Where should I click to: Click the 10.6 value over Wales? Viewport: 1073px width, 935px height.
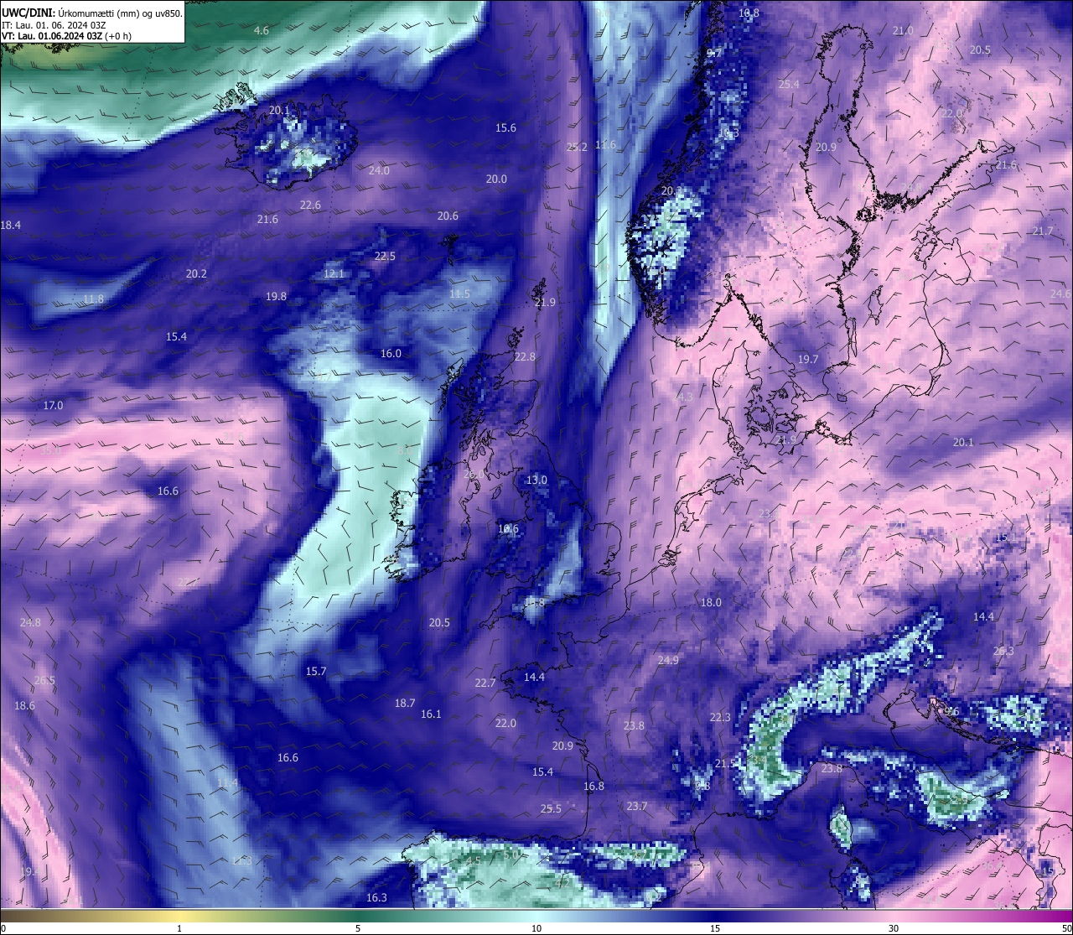click(x=508, y=529)
